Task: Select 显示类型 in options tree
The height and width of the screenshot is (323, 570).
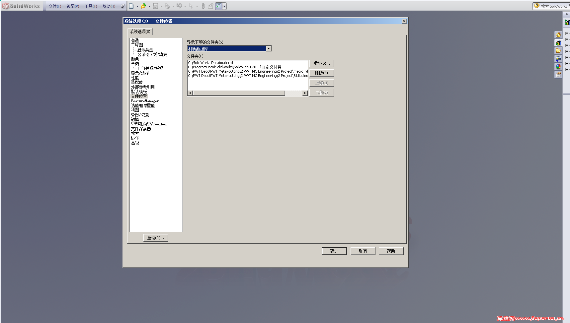Action: 145,50
